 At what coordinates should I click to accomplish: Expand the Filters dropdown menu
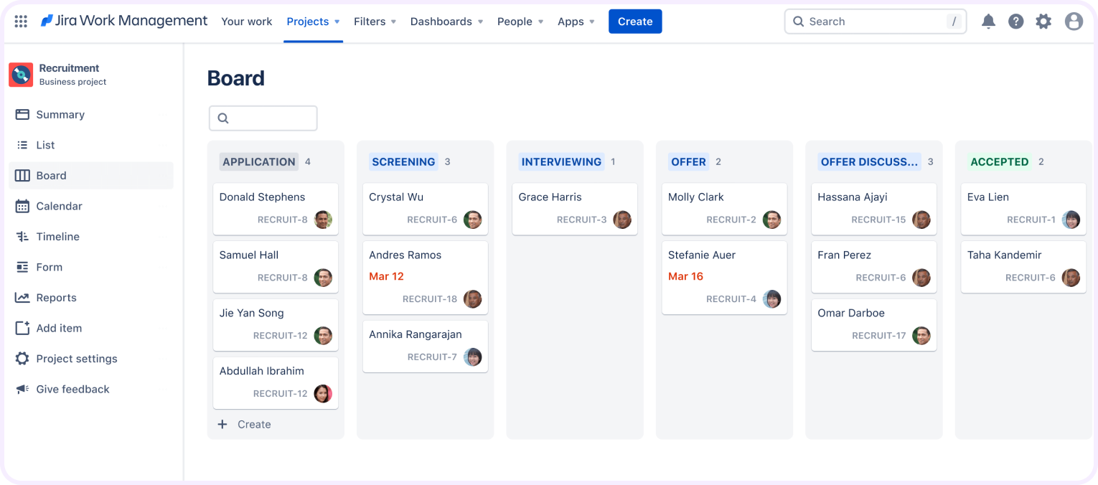click(x=375, y=22)
